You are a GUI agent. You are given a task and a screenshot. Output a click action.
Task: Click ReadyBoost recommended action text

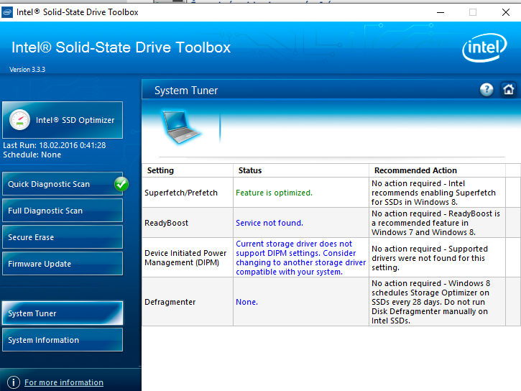click(435, 223)
